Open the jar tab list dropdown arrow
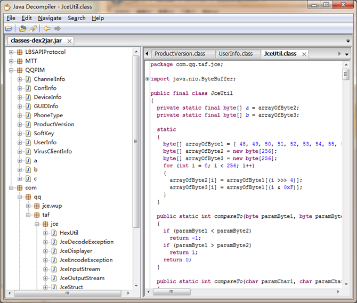The height and width of the screenshot is (303, 357). pos(348,41)
